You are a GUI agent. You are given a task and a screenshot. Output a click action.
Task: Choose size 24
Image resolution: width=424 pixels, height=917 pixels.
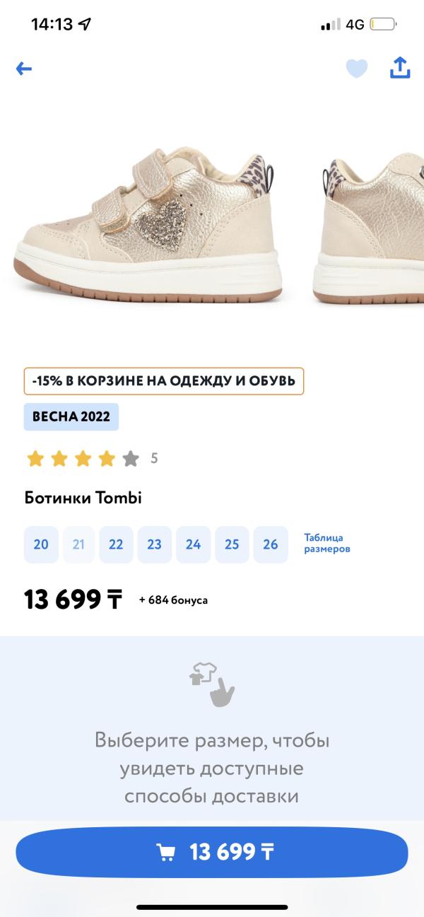pos(193,544)
